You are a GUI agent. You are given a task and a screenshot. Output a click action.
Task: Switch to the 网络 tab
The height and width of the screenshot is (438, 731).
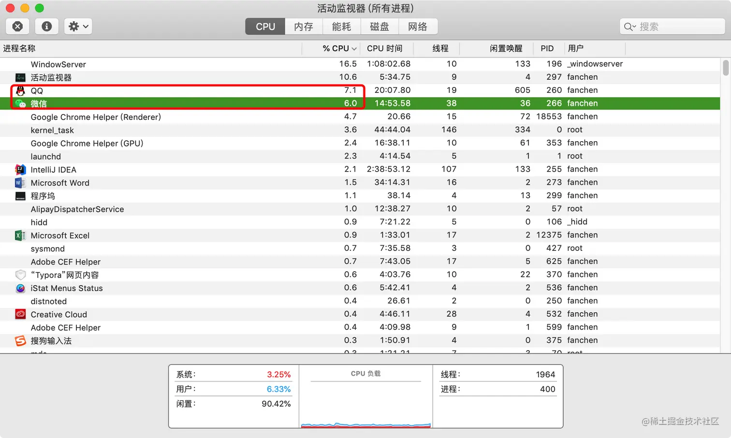[x=418, y=27]
